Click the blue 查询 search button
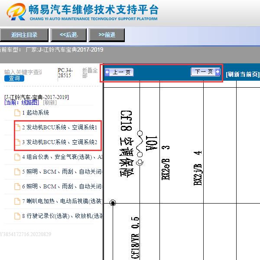 point(14,78)
